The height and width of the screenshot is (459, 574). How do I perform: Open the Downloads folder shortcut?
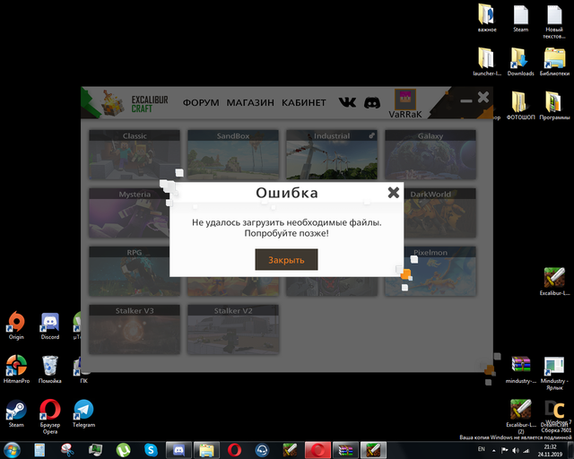pyautogui.click(x=520, y=62)
